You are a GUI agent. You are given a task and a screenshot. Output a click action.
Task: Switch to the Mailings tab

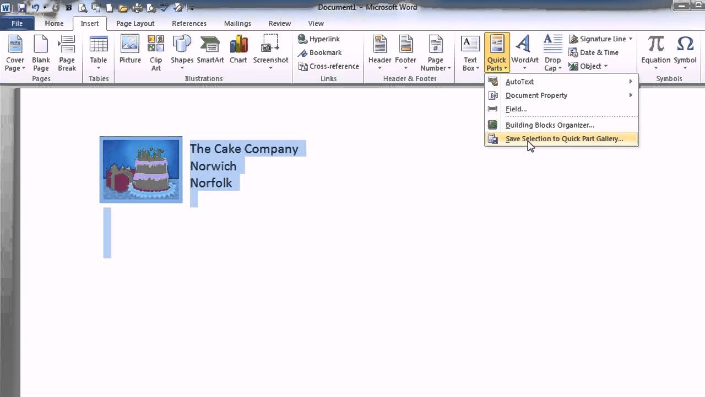(238, 24)
